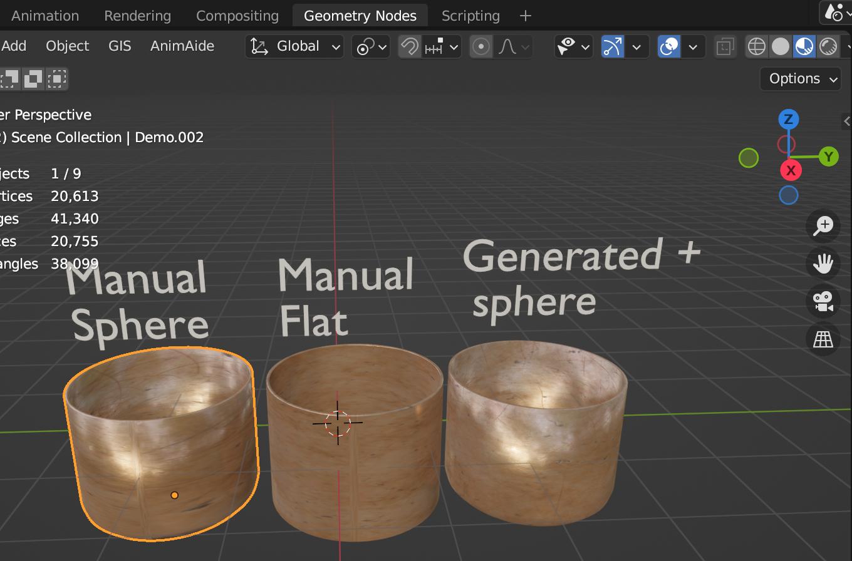
Task: Switch to solid viewport shading
Action: click(x=781, y=46)
